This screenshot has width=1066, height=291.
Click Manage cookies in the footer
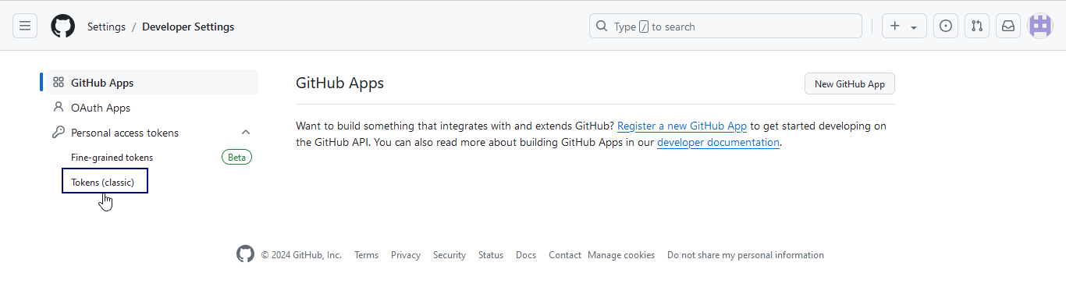pos(621,254)
